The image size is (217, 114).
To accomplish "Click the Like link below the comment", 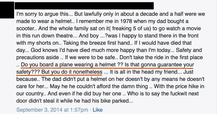I will click(98, 109).
